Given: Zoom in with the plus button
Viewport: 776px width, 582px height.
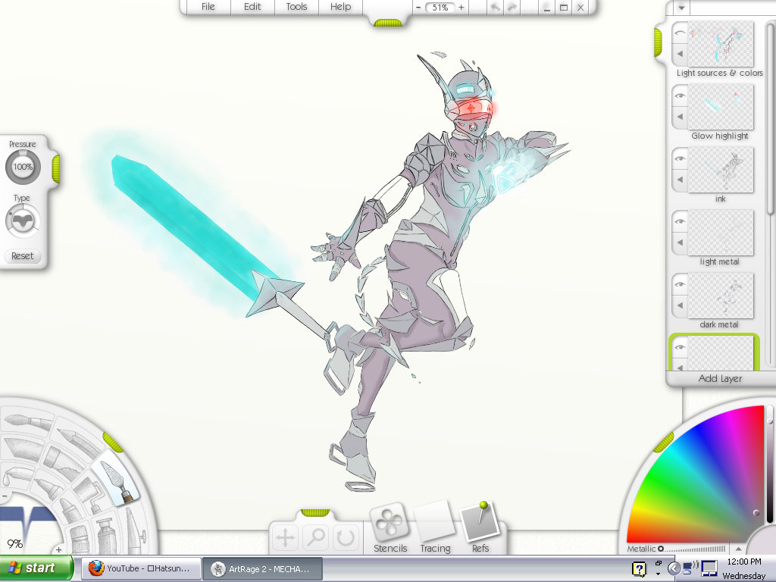Looking at the screenshot, I should click(462, 8).
